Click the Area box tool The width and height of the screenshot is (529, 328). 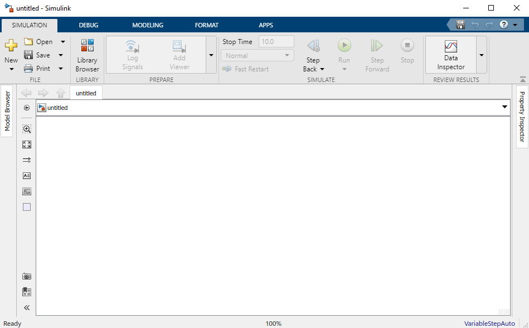[27, 207]
